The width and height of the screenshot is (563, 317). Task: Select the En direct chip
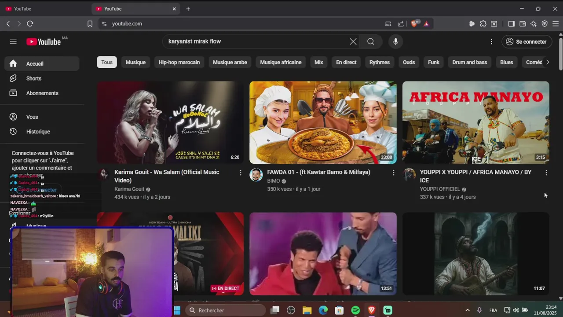346,62
